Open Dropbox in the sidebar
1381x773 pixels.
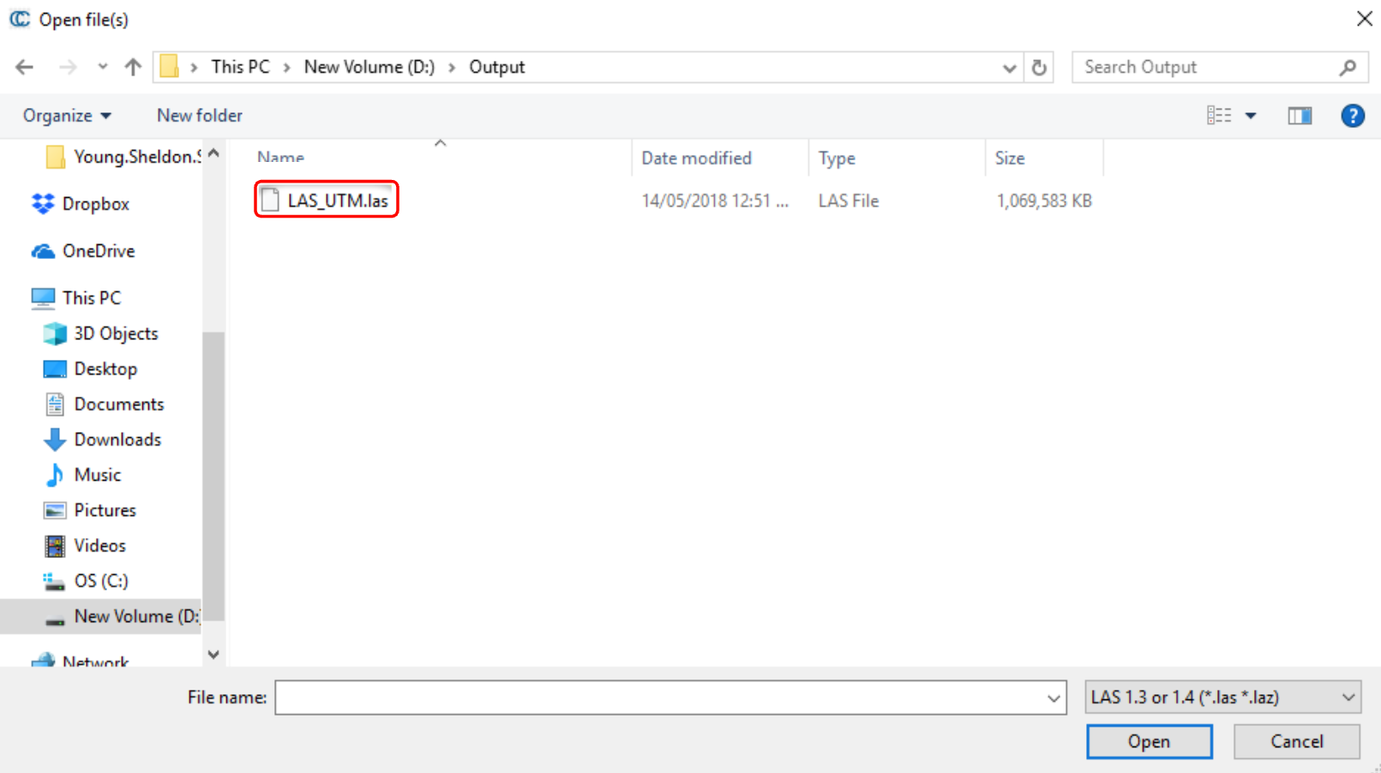coord(95,204)
